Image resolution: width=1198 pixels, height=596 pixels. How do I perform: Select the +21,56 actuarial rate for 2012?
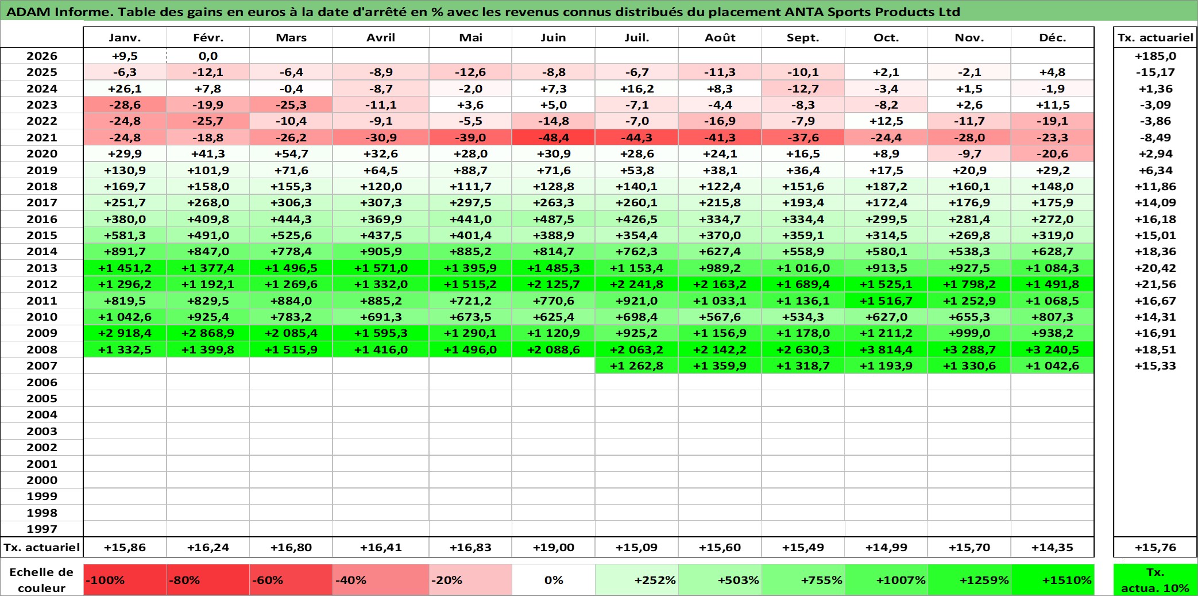click(1155, 284)
